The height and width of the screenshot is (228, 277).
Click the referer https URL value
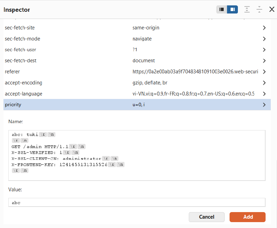pos(195,72)
